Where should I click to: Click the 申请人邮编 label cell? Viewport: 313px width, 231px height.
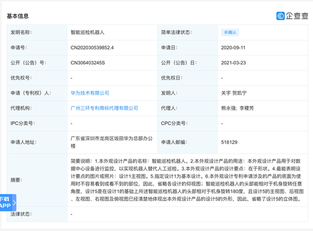(187, 142)
